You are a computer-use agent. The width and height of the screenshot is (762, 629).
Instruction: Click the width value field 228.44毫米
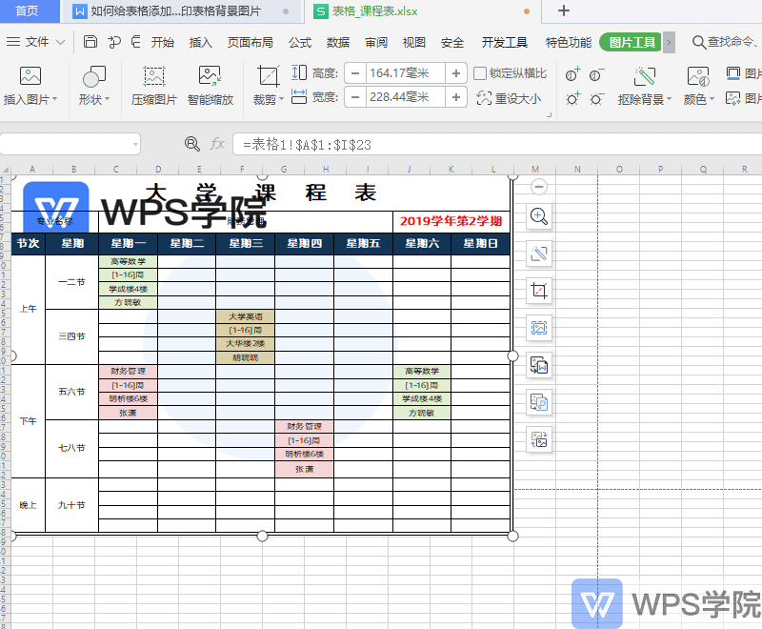pos(406,97)
